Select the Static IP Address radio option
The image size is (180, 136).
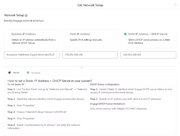point(67,34)
